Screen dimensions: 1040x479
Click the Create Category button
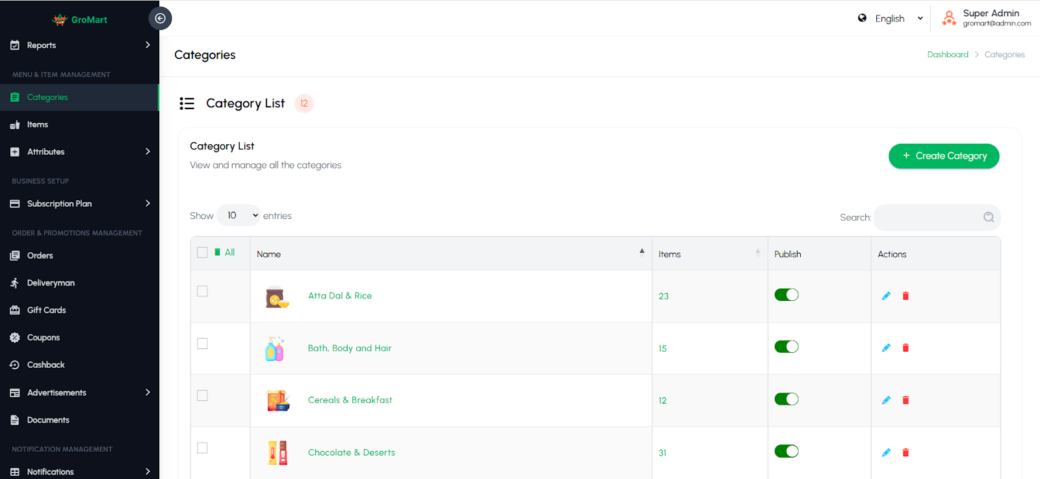click(x=944, y=156)
